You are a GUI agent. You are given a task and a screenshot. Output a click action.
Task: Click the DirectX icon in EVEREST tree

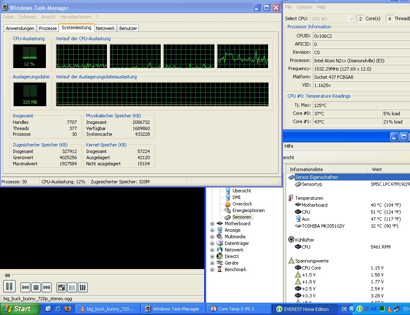tap(220, 256)
